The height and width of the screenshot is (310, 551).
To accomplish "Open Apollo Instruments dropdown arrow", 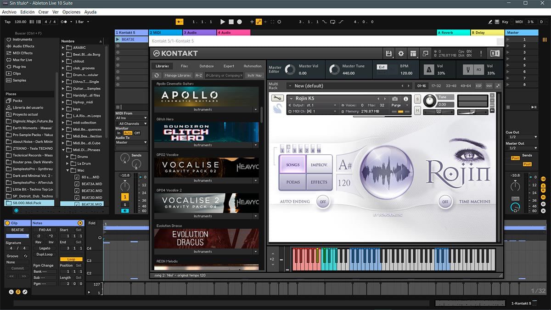I will pos(256,110).
